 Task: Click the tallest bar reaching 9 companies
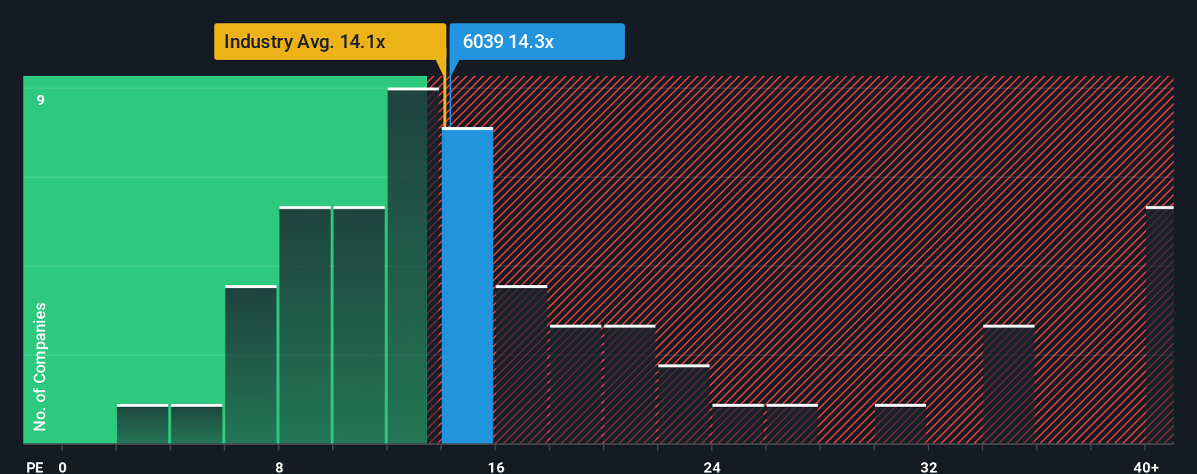[x=413, y=266]
